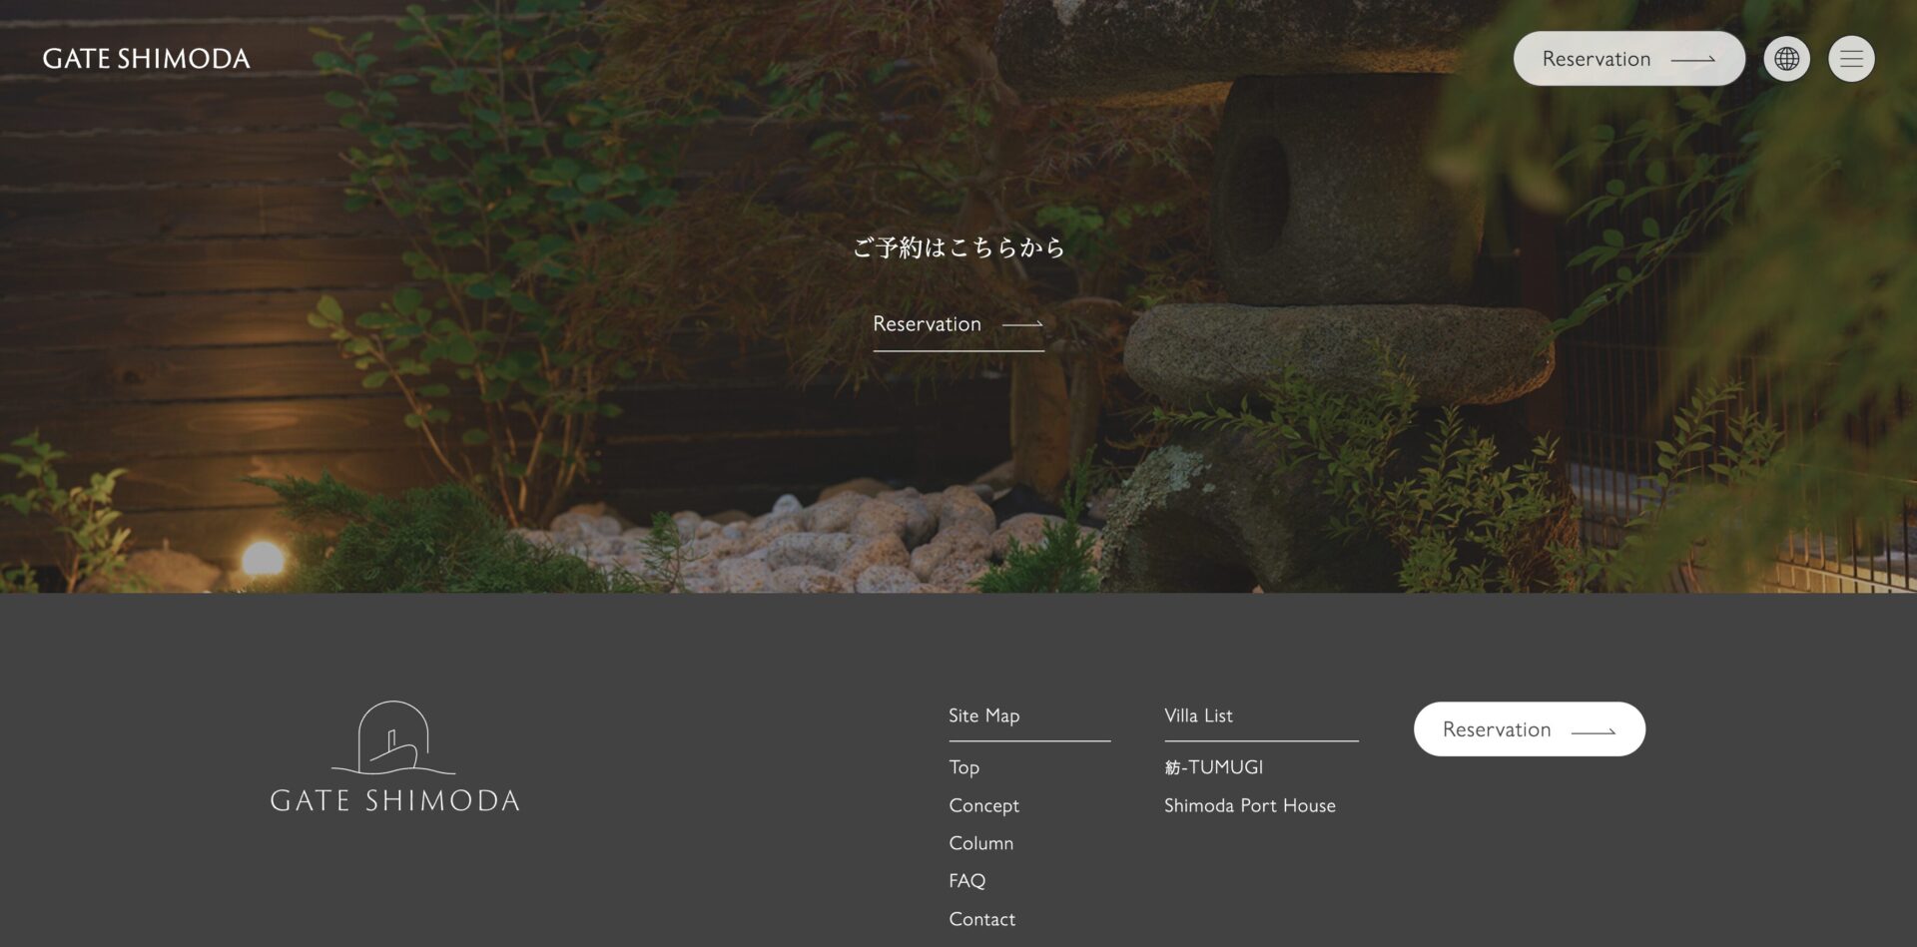Click the arrow in header Reservation button
Viewport: 1917px width, 947px height.
1693,60
